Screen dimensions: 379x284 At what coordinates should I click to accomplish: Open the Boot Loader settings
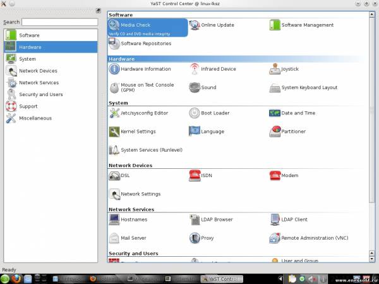pyautogui.click(x=209, y=113)
